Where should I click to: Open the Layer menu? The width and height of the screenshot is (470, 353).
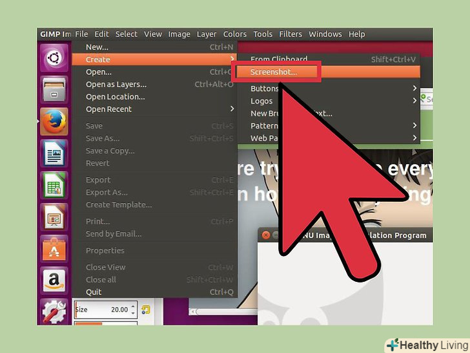click(x=207, y=34)
